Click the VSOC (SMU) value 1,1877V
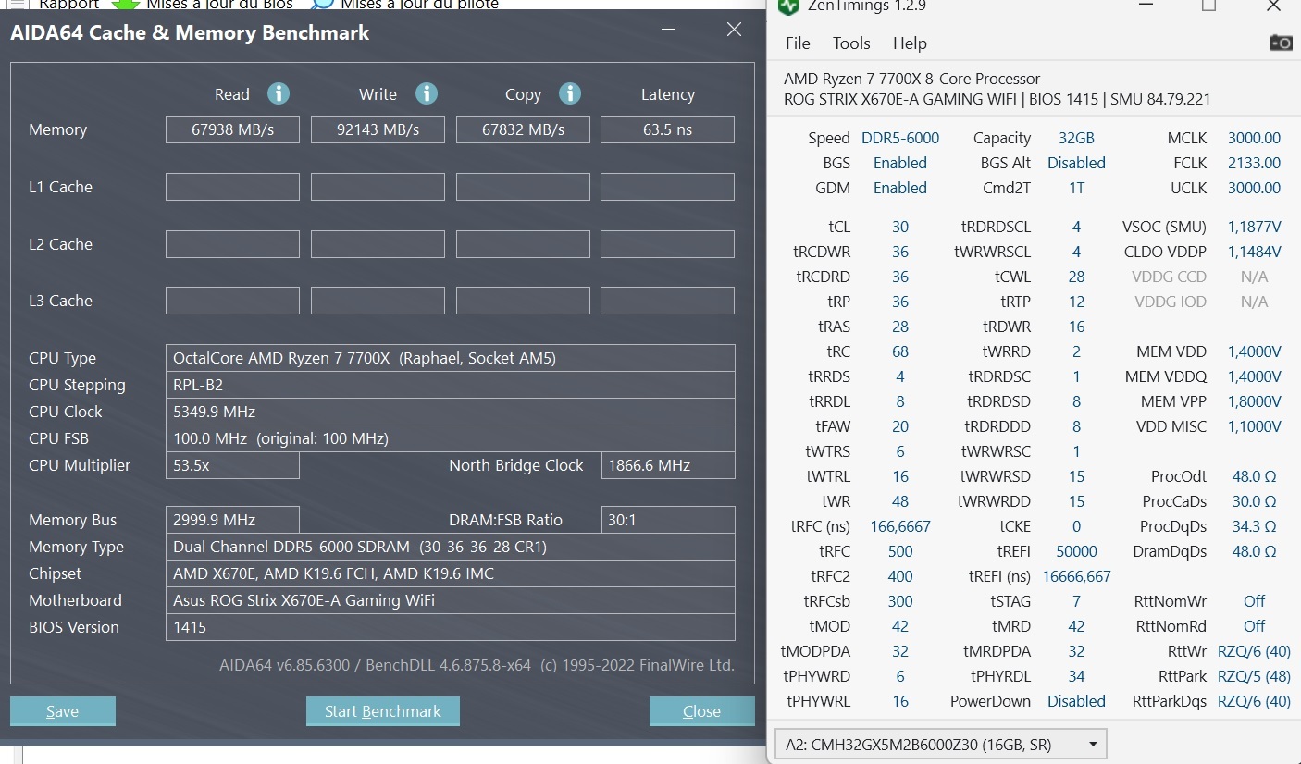Image resolution: width=1301 pixels, height=764 pixels. coord(1254,227)
